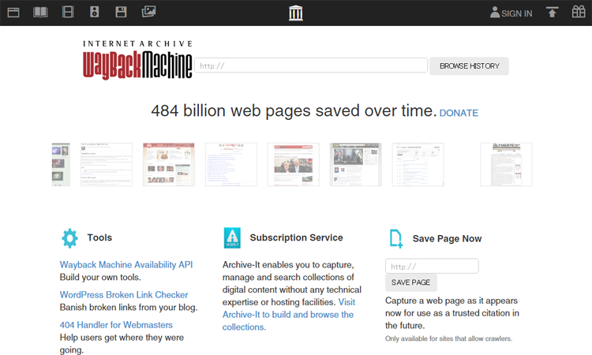The image size is (592, 355).
Task: Open the blue link list page thumbnail
Action: (231, 165)
